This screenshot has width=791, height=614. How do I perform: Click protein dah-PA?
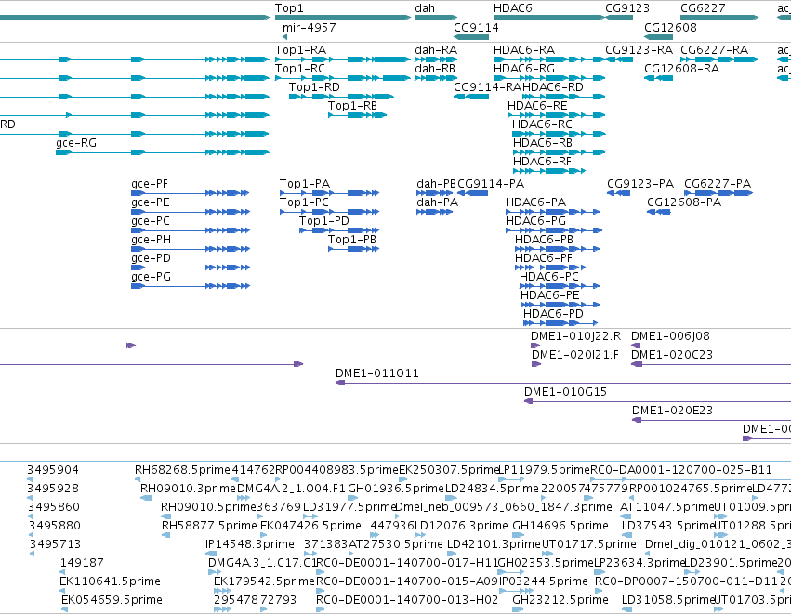coord(434,212)
